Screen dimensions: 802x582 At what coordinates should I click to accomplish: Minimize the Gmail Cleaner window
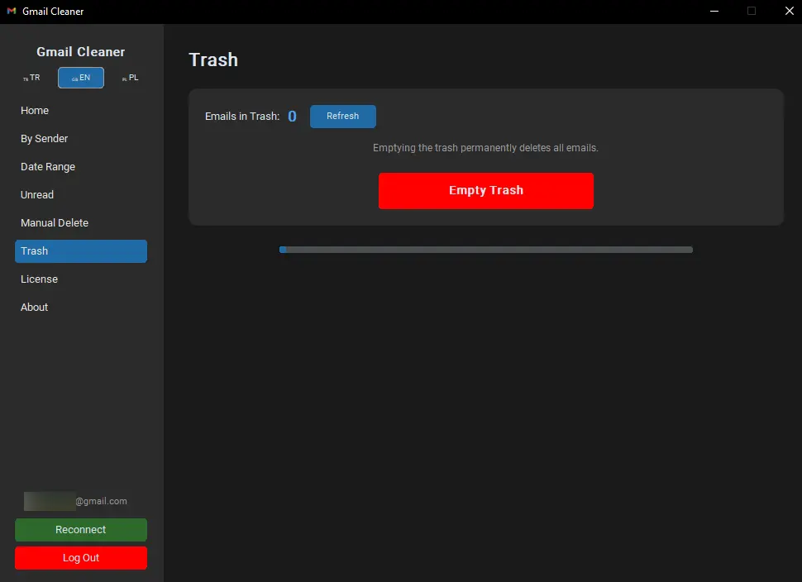[x=714, y=12]
